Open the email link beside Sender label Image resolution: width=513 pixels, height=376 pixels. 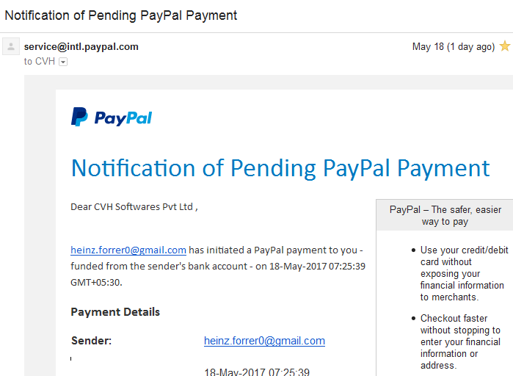[x=264, y=341]
